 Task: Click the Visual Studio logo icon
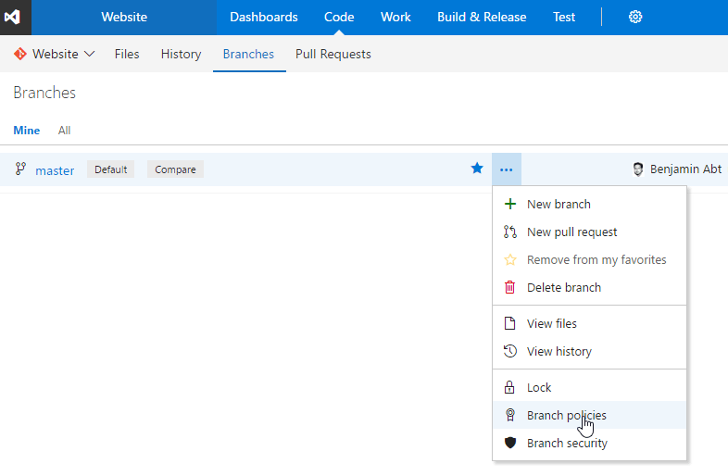pos(16,18)
